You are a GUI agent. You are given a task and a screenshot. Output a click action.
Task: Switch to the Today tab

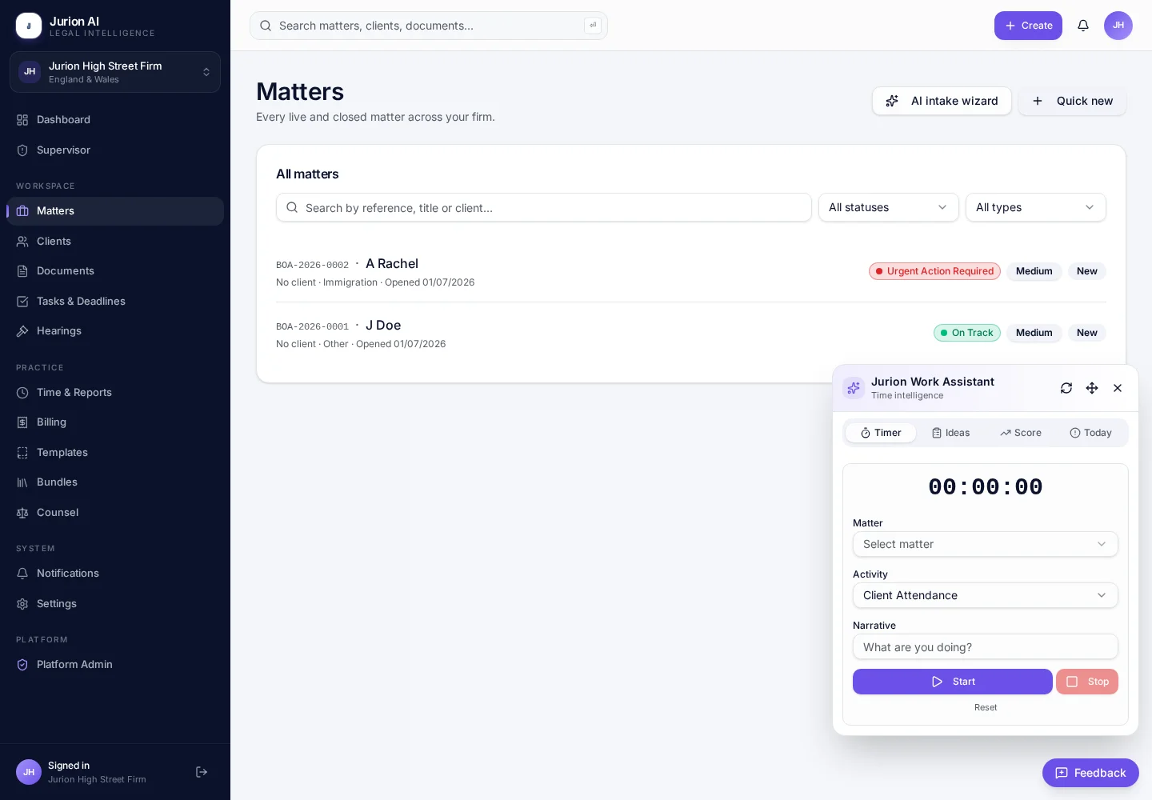[x=1091, y=433]
